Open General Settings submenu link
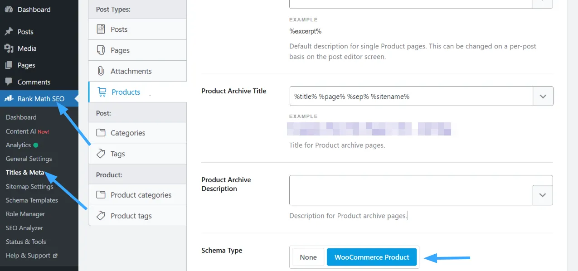The height and width of the screenshot is (271, 578). coord(29,159)
